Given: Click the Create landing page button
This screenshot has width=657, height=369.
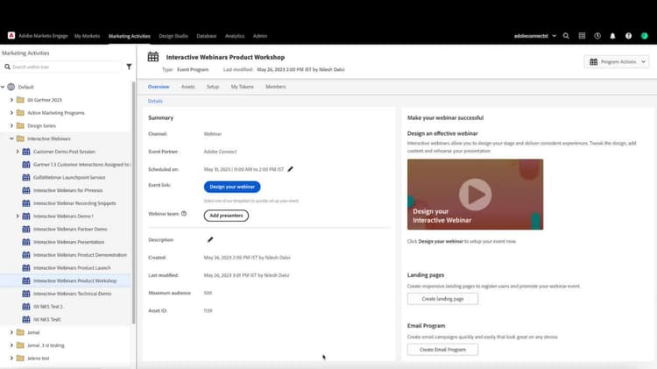Looking at the screenshot, I should click(442, 299).
